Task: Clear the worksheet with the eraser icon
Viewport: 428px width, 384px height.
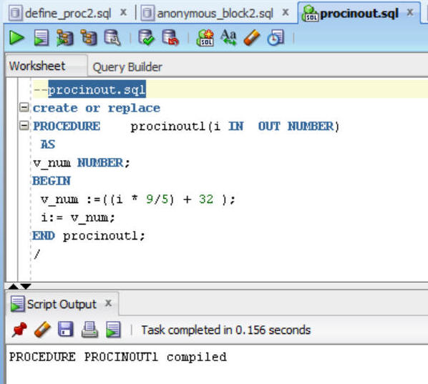Action: coord(252,38)
